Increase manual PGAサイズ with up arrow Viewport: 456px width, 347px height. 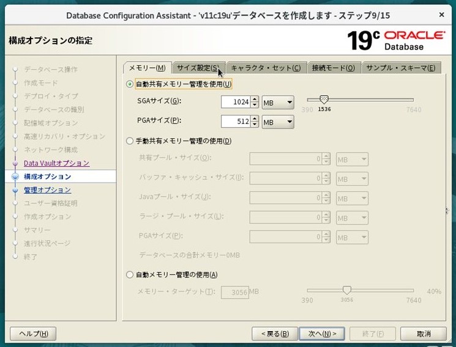coord(326,234)
